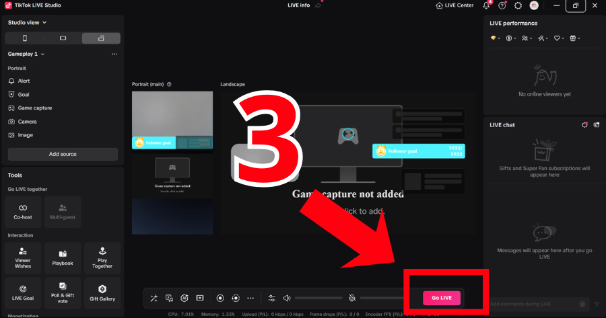Switch to landscape layout view
Viewport: 606px width, 318px height.
[63, 38]
